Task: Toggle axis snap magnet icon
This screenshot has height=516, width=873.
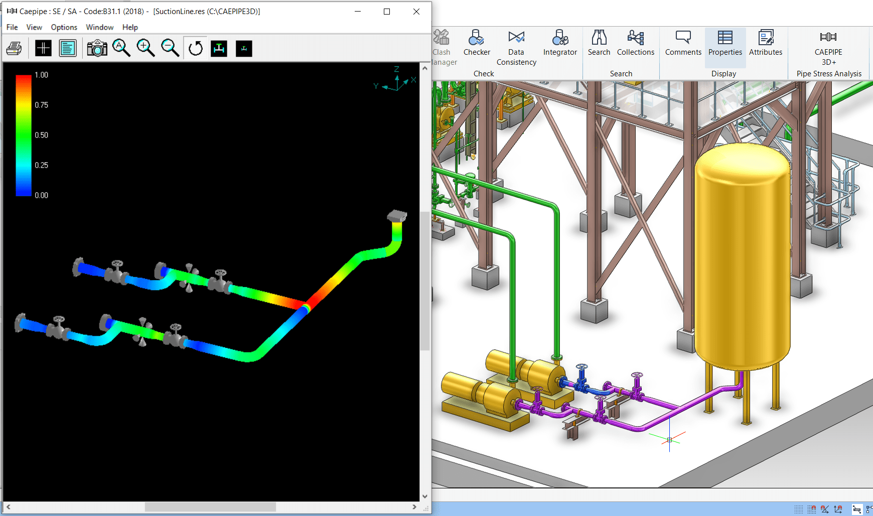Action: coord(838,509)
